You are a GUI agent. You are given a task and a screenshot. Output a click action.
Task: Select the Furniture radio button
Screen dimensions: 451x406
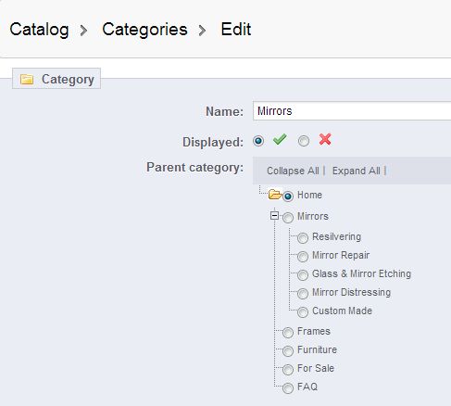288,351
